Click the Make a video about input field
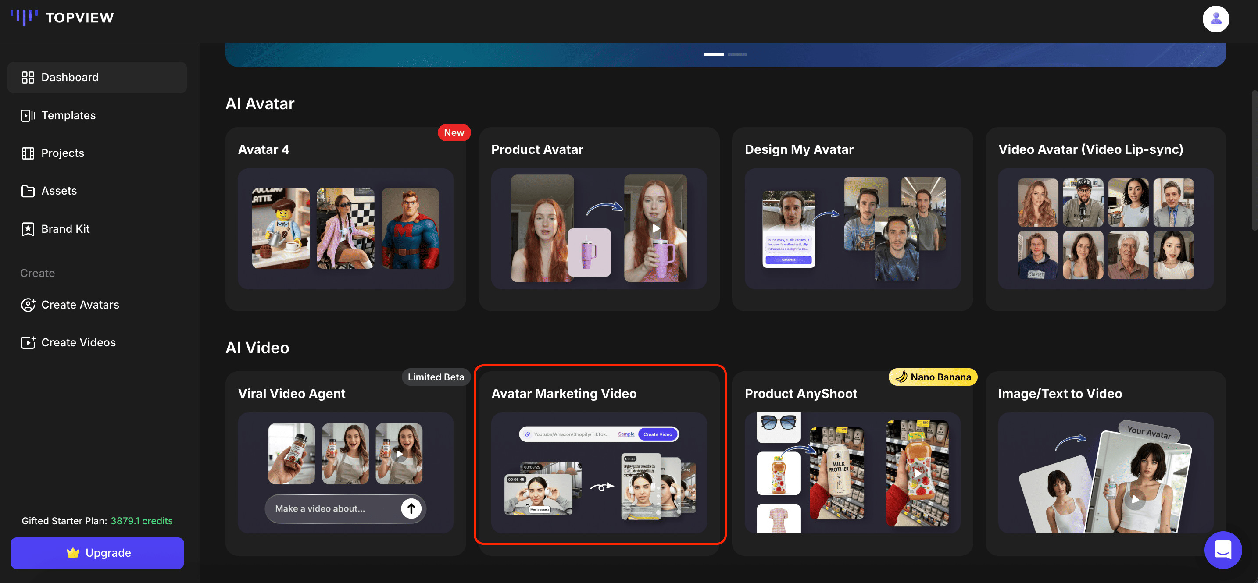 [x=332, y=508]
